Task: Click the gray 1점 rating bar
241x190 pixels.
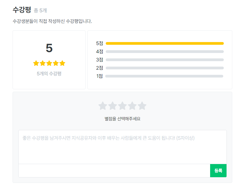Action: (x=164, y=76)
